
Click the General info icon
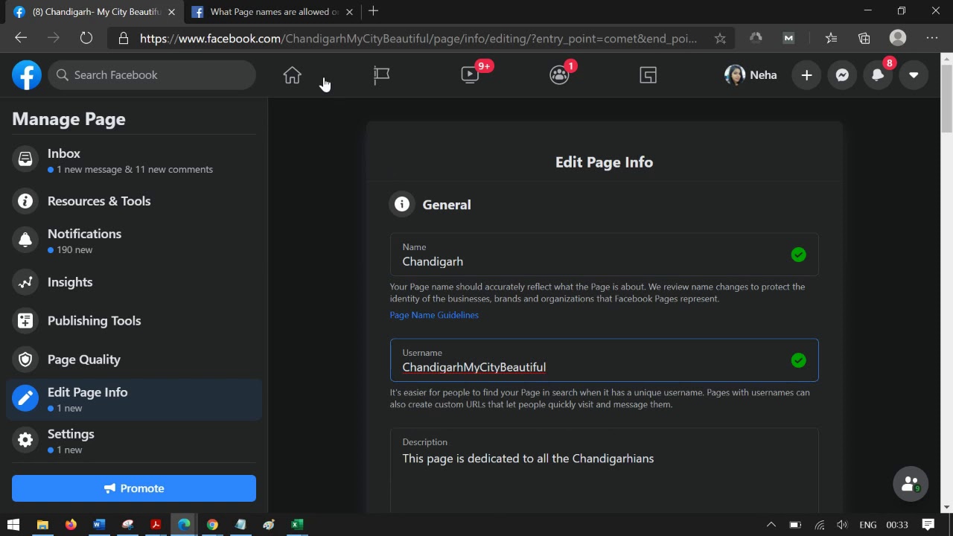tap(402, 205)
